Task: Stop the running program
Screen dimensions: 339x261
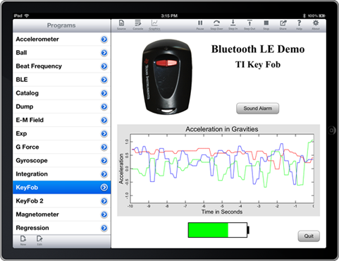Action: click(266, 25)
